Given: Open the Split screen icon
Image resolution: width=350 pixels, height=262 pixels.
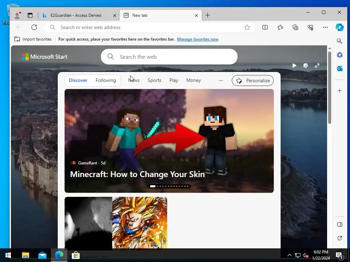Looking at the screenshot, I should pos(265,27).
